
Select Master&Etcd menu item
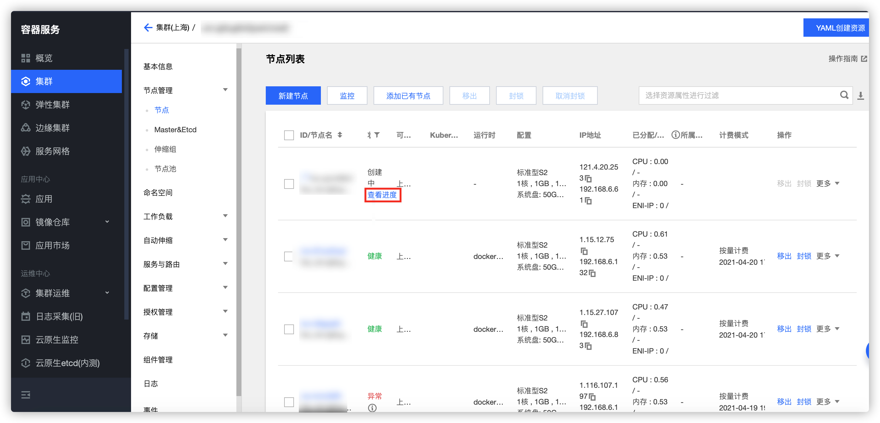[175, 130]
